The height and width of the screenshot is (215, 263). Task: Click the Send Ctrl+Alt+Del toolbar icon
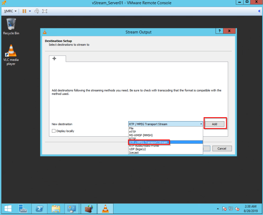tap(37, 11)
